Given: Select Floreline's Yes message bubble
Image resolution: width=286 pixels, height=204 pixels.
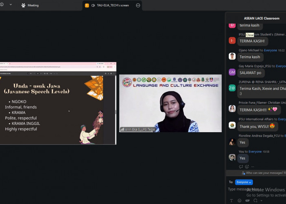Looking at the screenshot, I should click(243, 142).
